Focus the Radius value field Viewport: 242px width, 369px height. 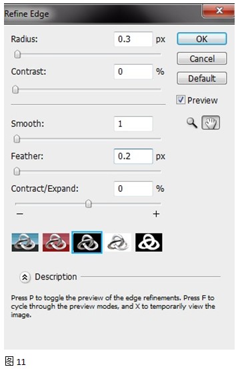click(x=133, y=39)
